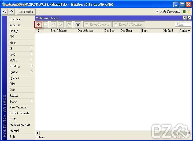193x141 pixels.
Task: Open the Mesh menu
Action: tap(21, 43)
